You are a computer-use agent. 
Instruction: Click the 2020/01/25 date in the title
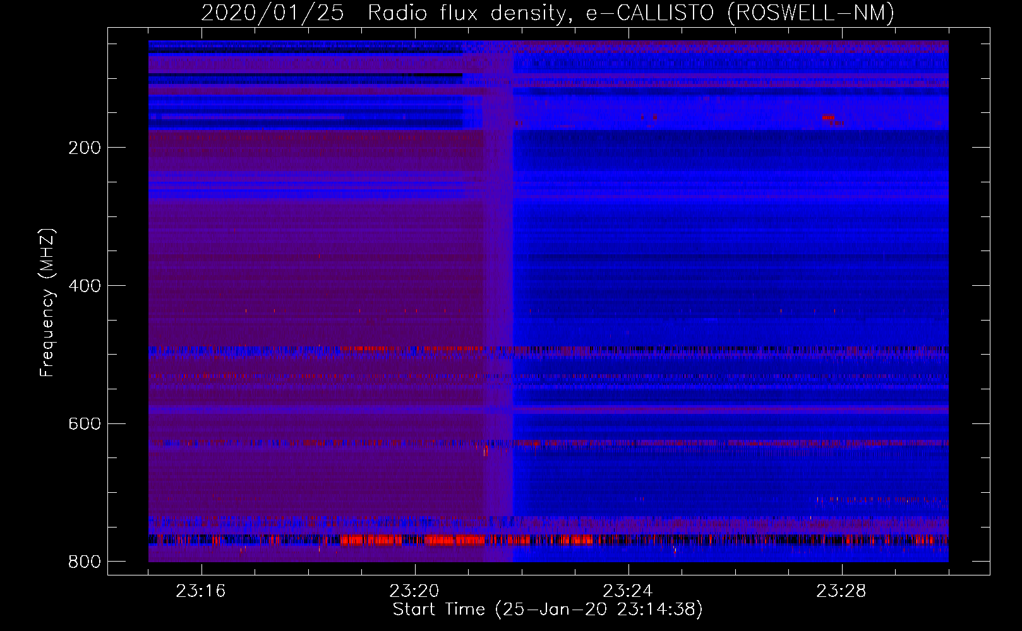pos(272,13)
